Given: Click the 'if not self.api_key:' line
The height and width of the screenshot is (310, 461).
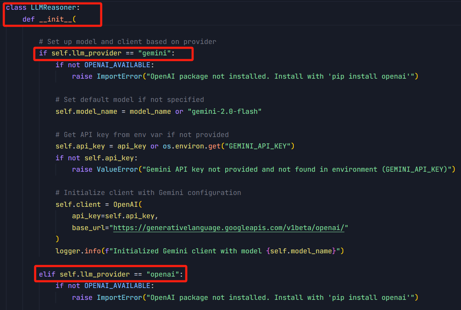Looking at the screenshot, I should [x=97, y=158].
